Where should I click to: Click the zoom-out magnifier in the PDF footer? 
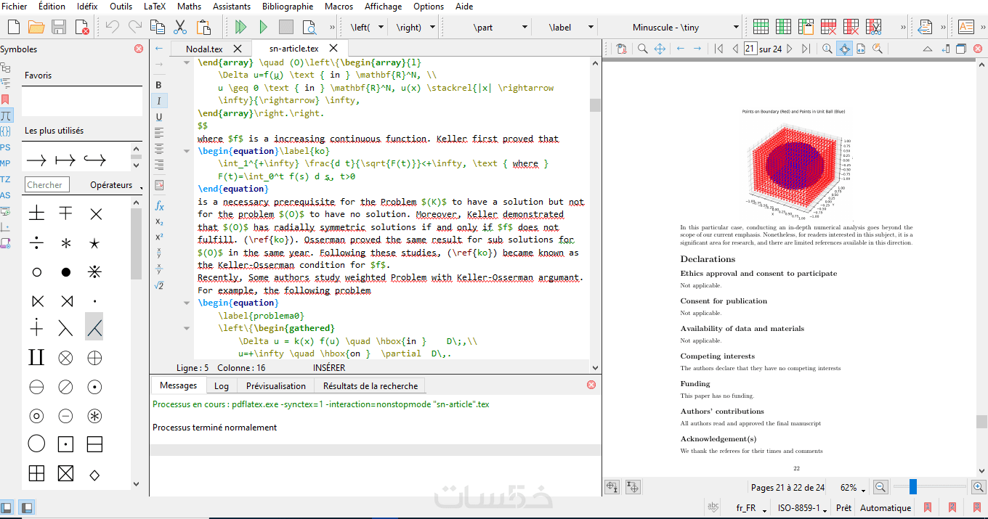(880, 487)
